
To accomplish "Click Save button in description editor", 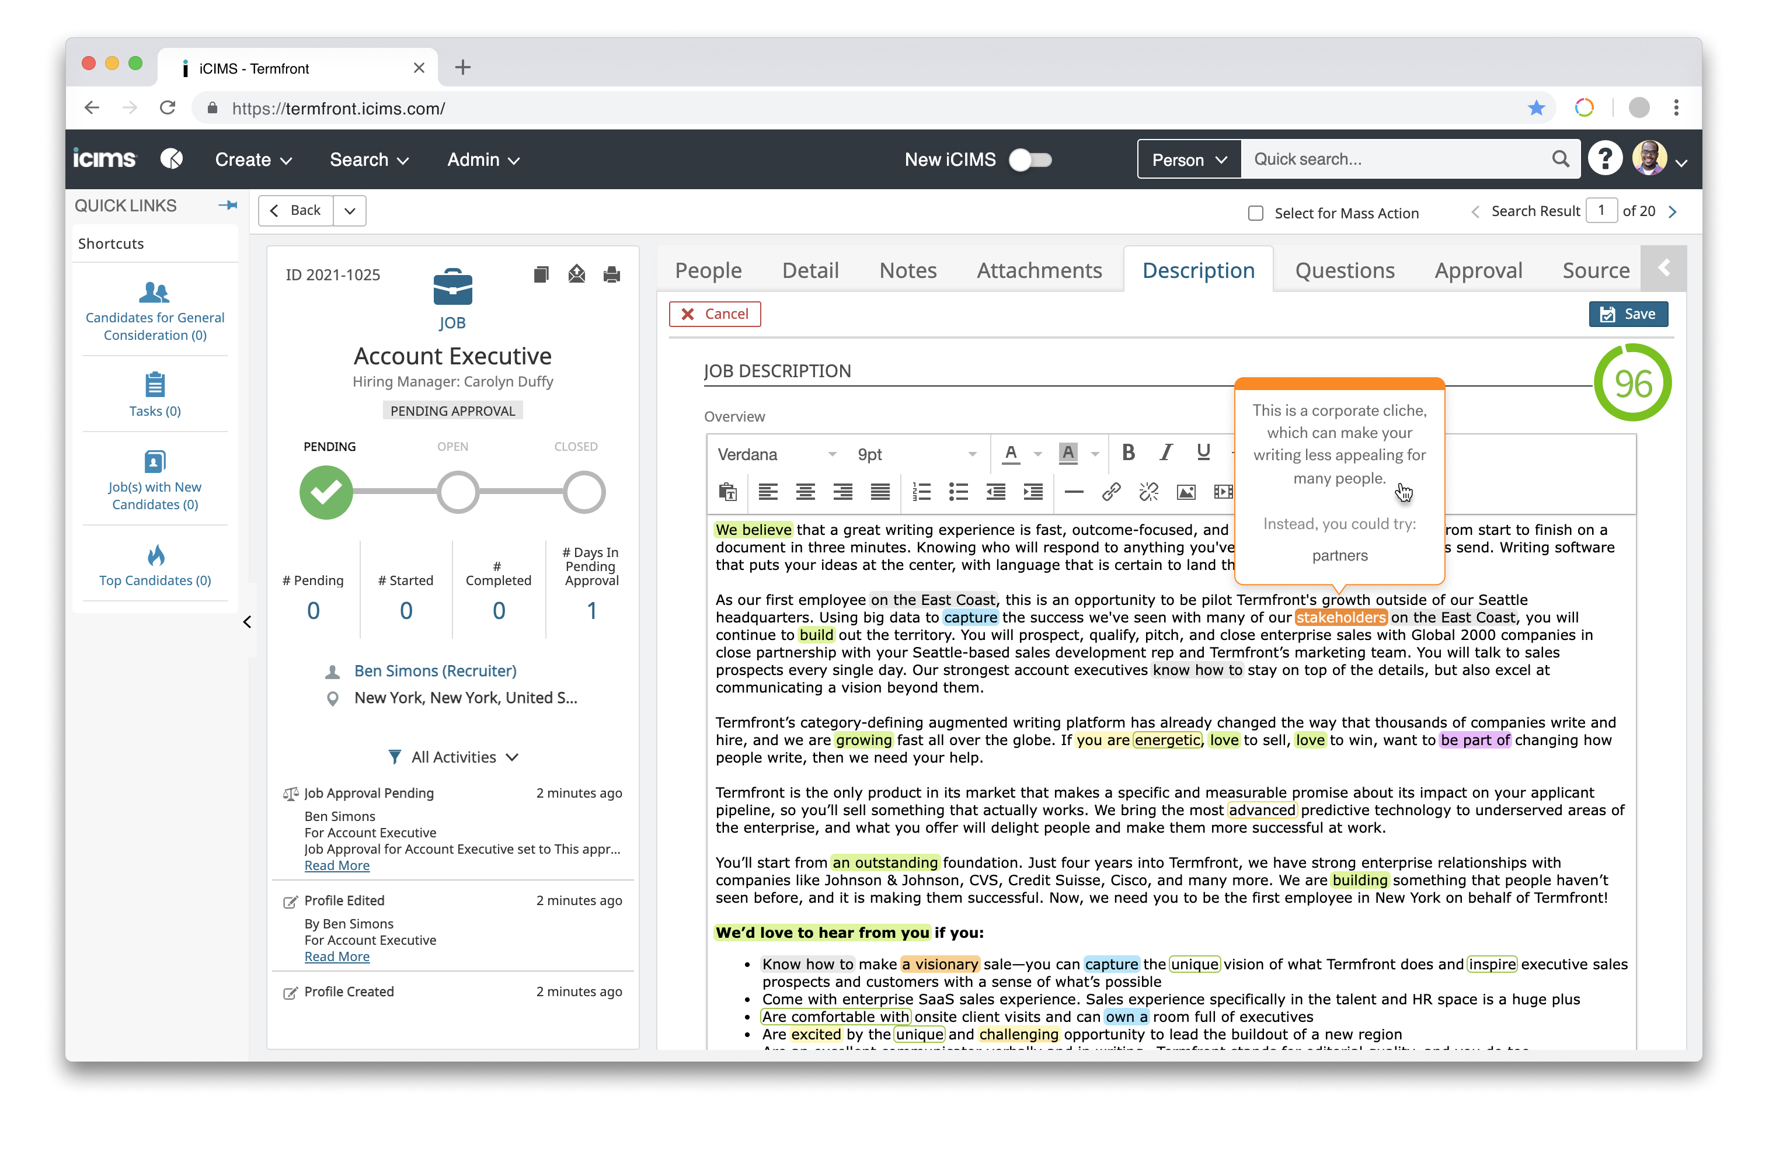I will tap(1628, 313).
